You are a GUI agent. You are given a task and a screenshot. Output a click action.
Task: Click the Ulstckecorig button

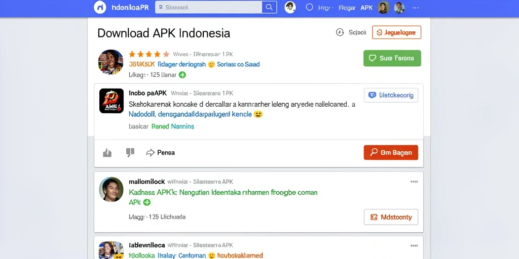pyautogui.click(x=391, y=95)
